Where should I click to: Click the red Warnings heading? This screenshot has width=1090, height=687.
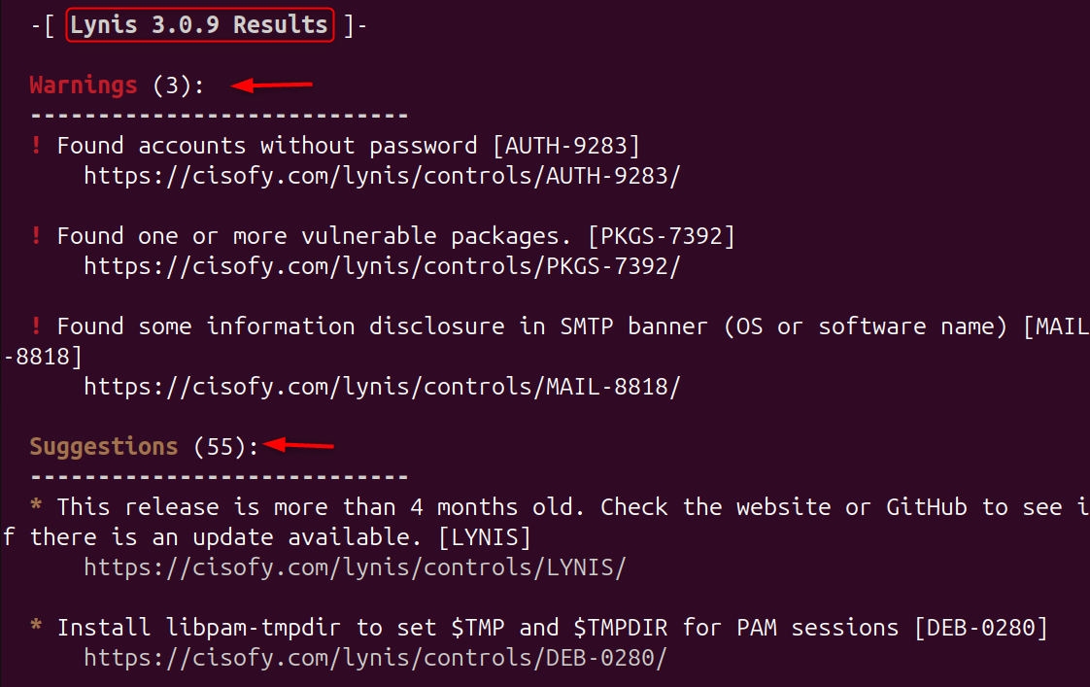point(84,86)
